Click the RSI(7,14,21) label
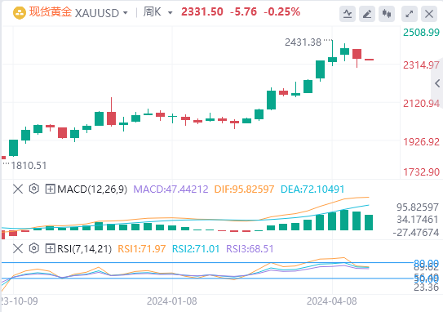This screenshot has width=443, height=312. pos(84,249)
